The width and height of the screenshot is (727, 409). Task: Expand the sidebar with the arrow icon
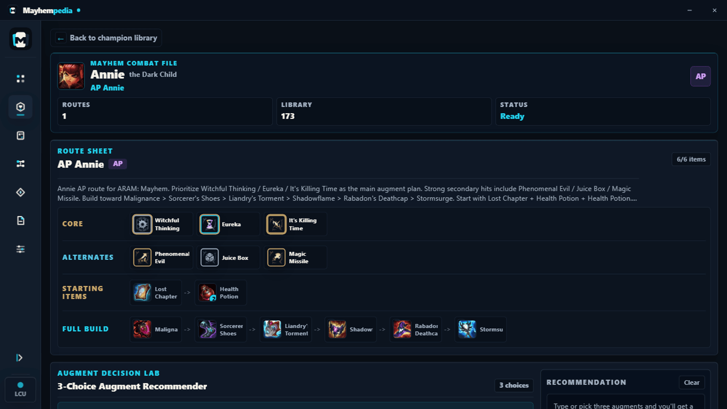[x=19, y=358]
